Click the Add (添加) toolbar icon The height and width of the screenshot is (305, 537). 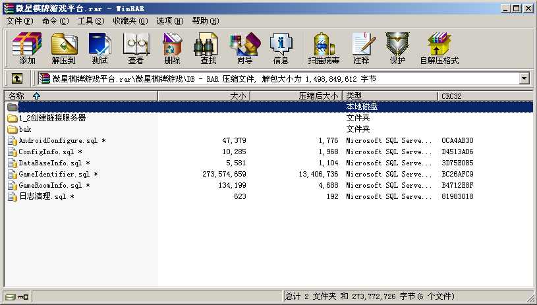(x=27, y=48)
